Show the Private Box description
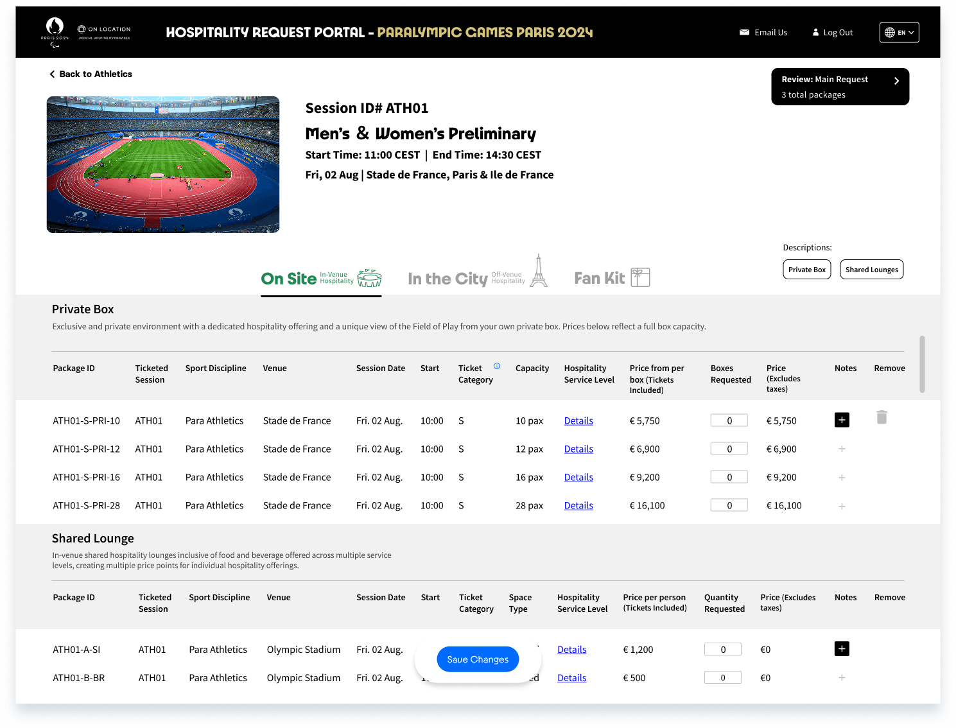Screen dimensions: 956x728 point(807,270)
